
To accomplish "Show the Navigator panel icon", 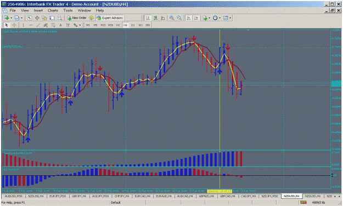I will tap(44, 18).
